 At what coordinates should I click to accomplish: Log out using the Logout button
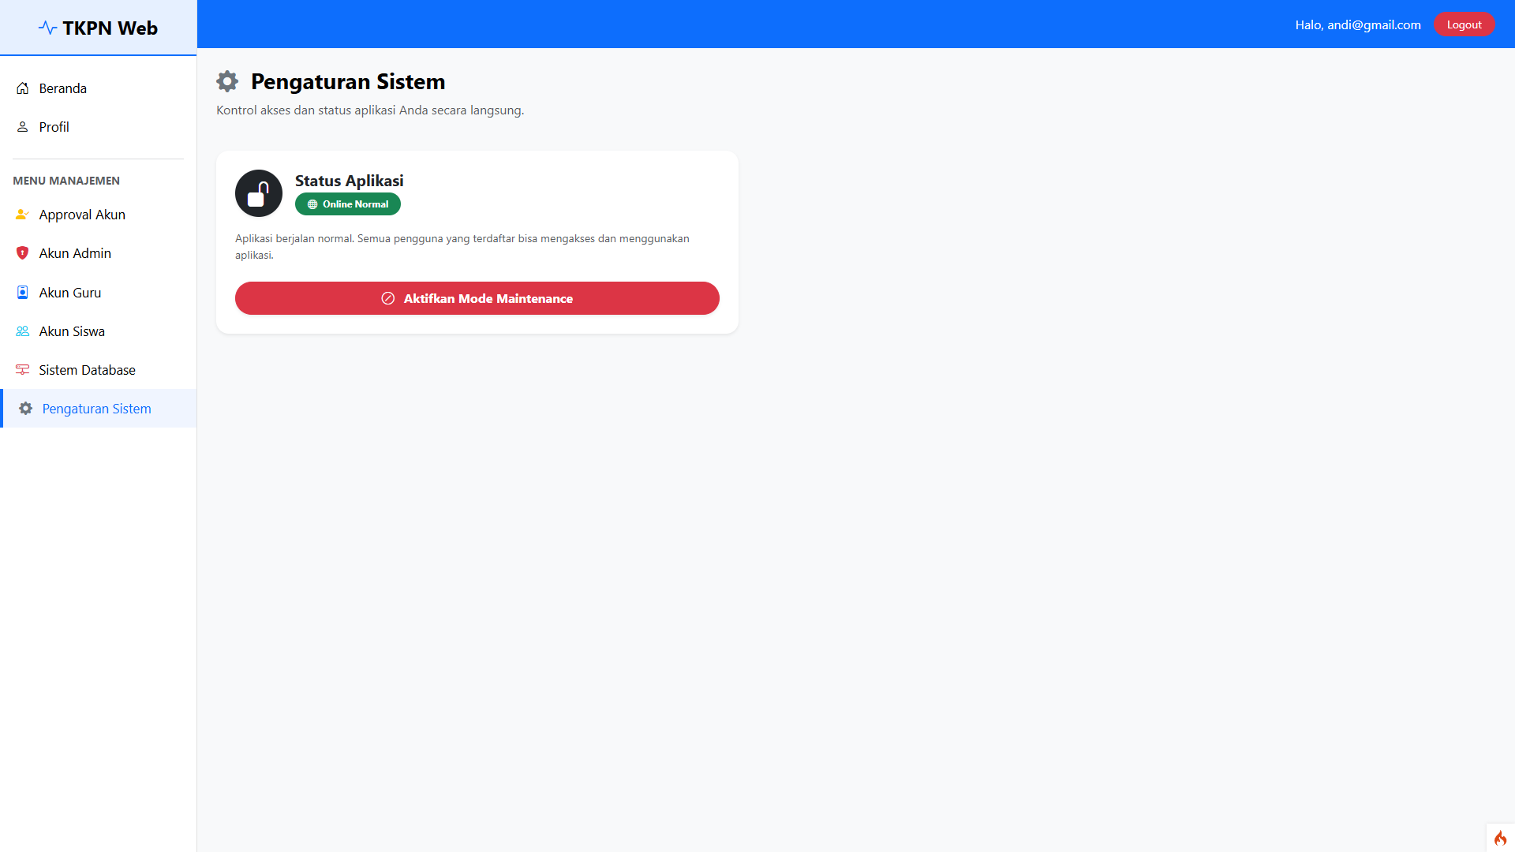click(x=1464, y=24)
